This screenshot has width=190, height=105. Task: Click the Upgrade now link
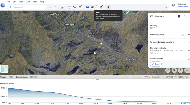click(183, 6)
